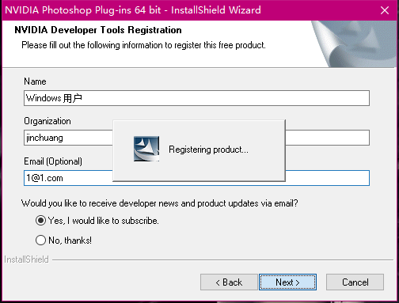Click the InstallShield icon in the registering popup
399x303 pixels.
click(x=146, y=149)
